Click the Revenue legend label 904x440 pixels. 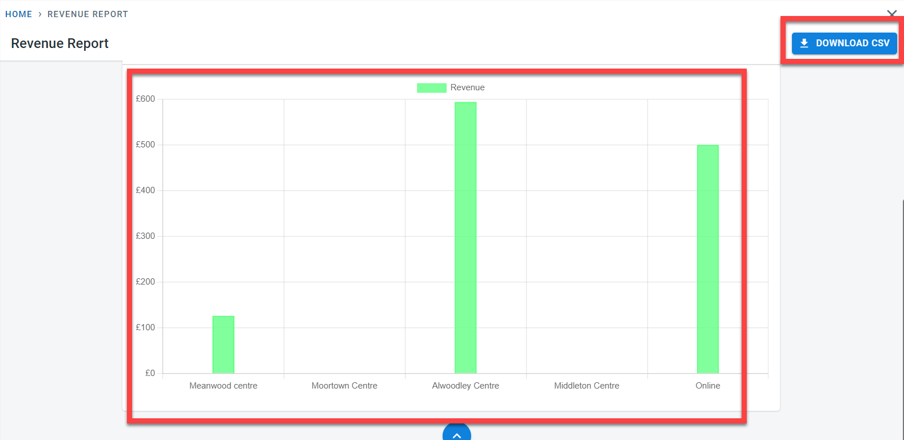pos(467,87)
